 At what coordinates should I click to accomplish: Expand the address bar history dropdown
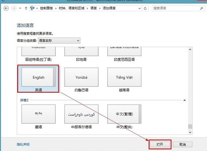coord(140,9)
